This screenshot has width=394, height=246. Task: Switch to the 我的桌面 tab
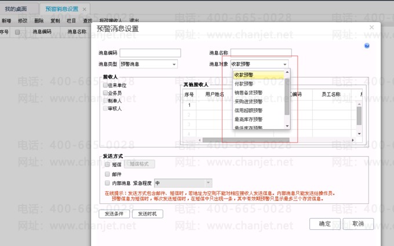pos(16,9)
